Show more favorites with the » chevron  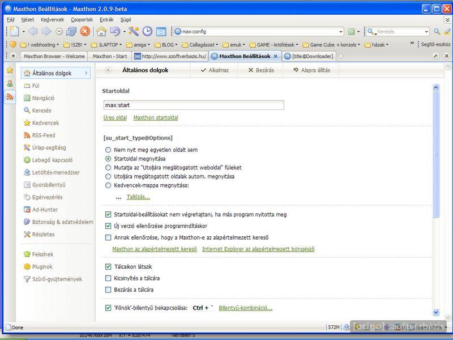[x=412, y=44]
